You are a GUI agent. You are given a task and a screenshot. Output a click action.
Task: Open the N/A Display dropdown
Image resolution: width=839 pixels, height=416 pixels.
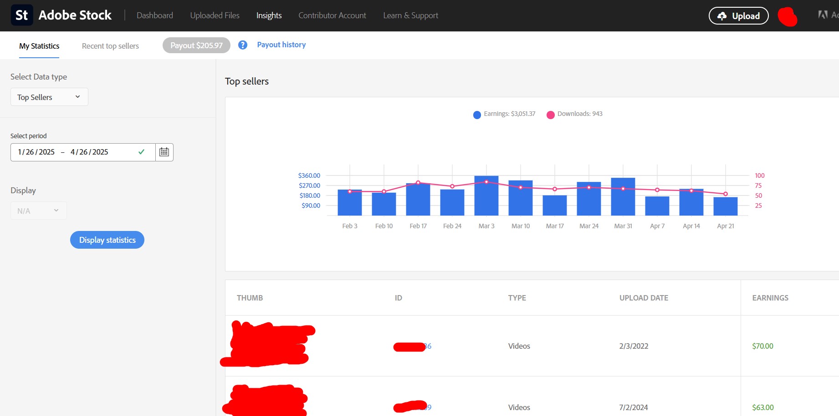[38, 211]
